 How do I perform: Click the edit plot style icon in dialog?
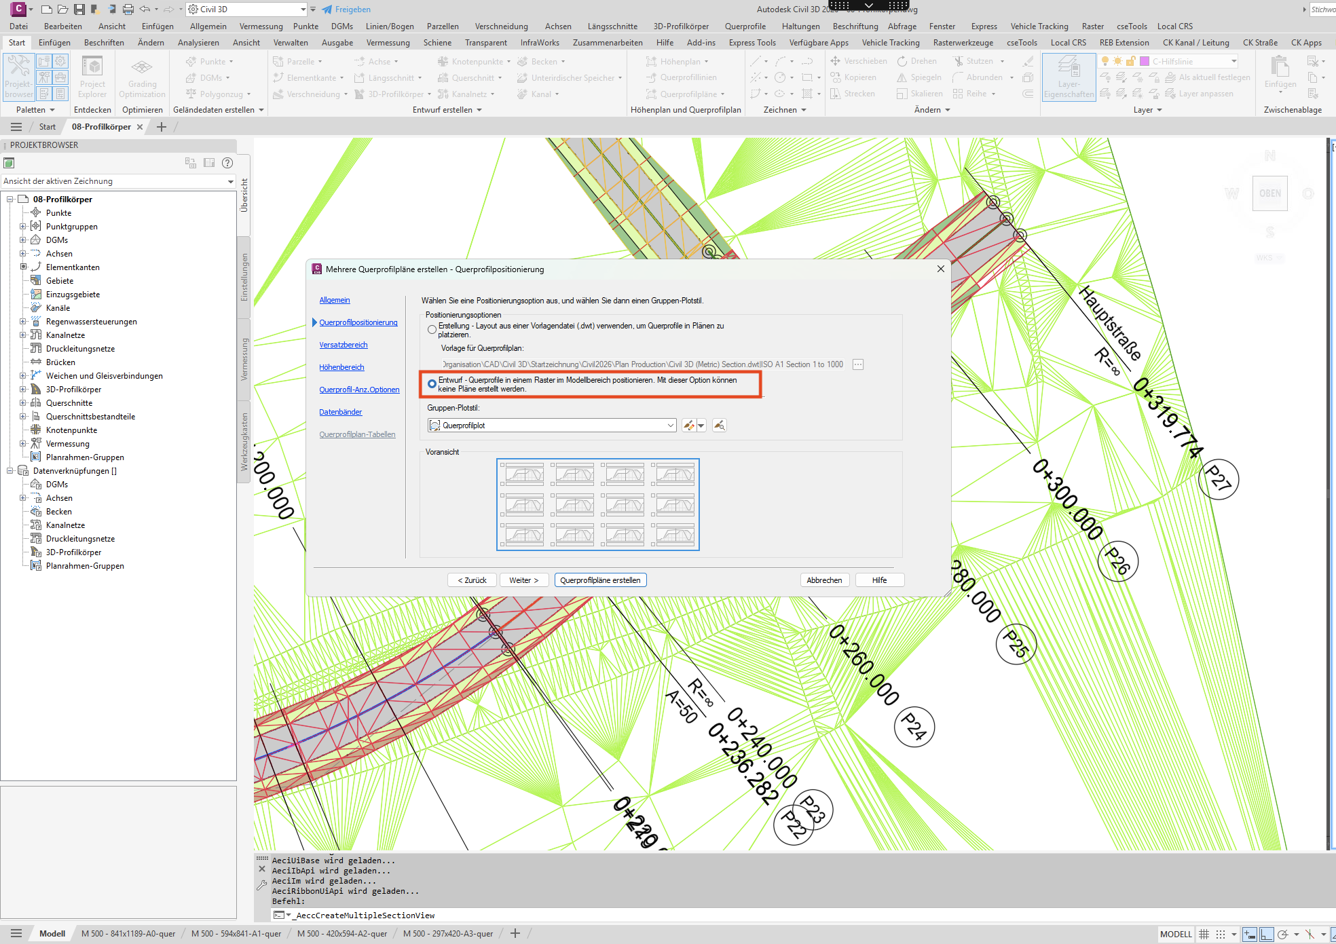(689, 426)
